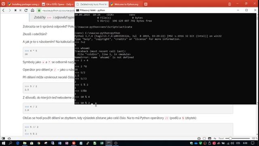Image resolution: width=259 pixels, height=146 pixels.
Task: Launch Google Chrome from taskbar
Action: (x=39, y=143)
